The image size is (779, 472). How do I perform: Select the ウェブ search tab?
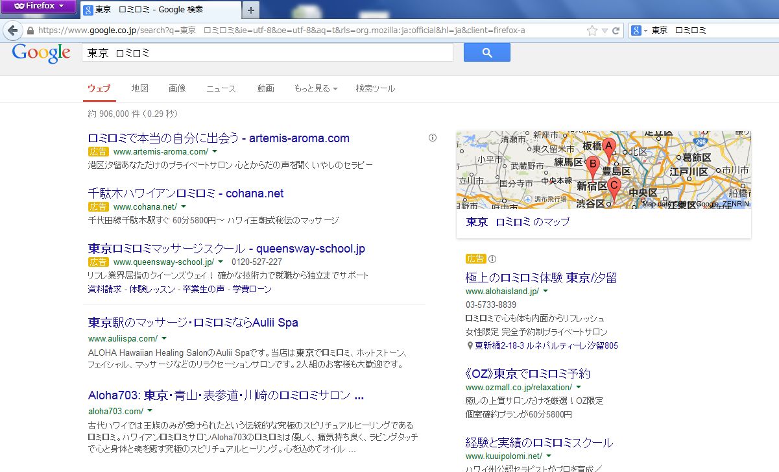coord(99,88)
